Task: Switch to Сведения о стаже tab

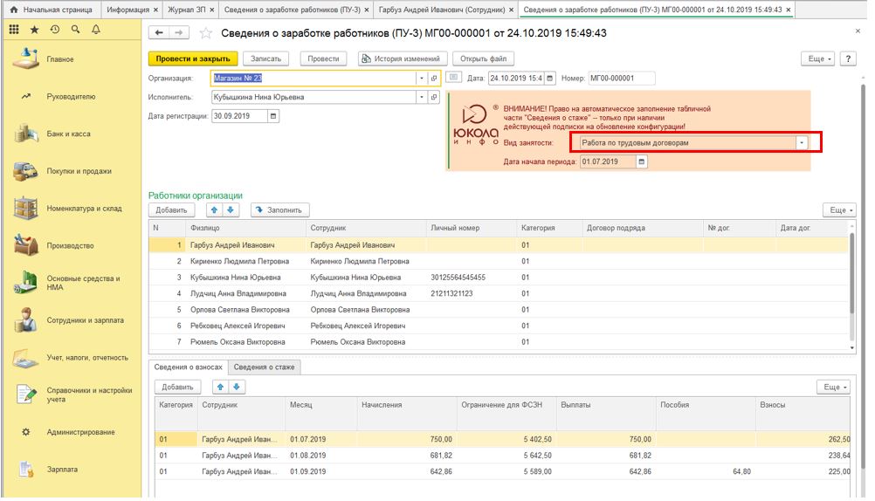Action: [264, 367]
